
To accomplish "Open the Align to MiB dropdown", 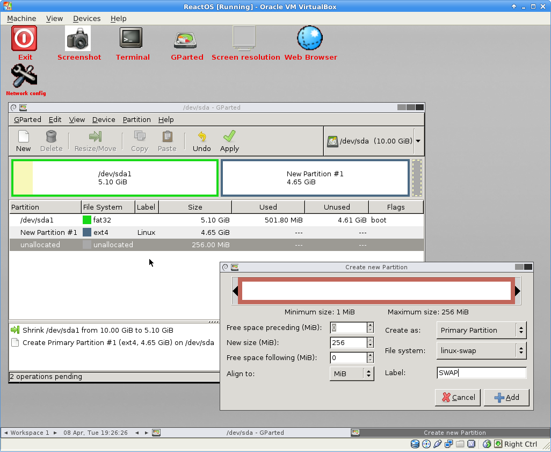I will pos(352,374).
